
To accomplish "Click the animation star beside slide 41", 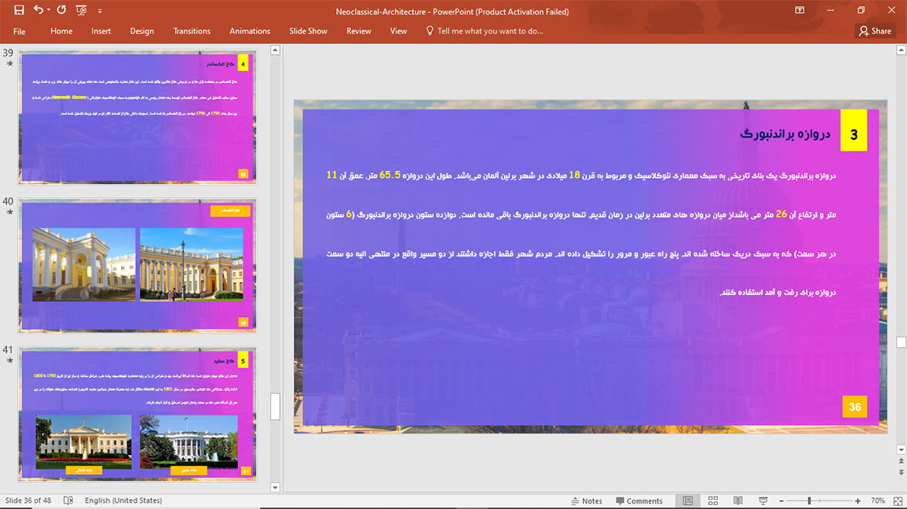I will pyautogui.click(x=9, y=360).
